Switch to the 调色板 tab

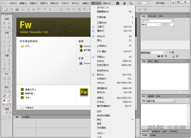point(151,96)
